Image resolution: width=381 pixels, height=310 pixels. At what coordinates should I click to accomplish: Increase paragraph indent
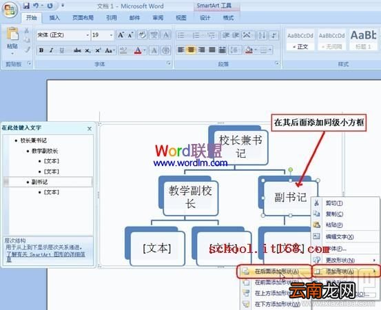pyautogui.click(x=236, y=35)
